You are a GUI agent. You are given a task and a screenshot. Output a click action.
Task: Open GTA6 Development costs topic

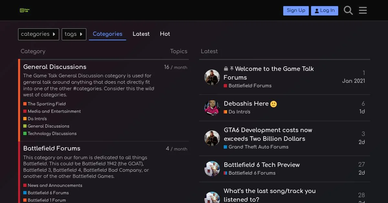point(268,134)
